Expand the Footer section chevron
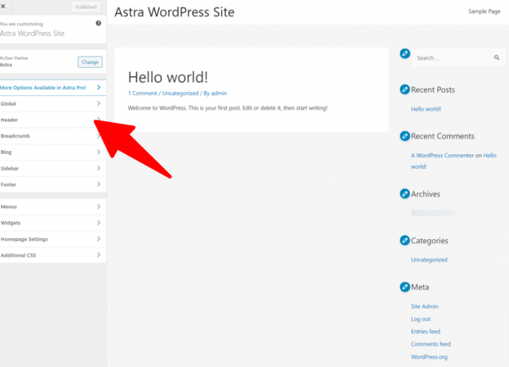This screenshot has height=367, width=509. pyautogui.click(x=98, y=184)
